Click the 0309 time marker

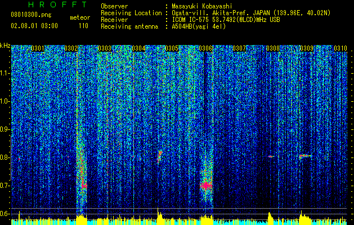pyautogui.click(x=307, y=48)
